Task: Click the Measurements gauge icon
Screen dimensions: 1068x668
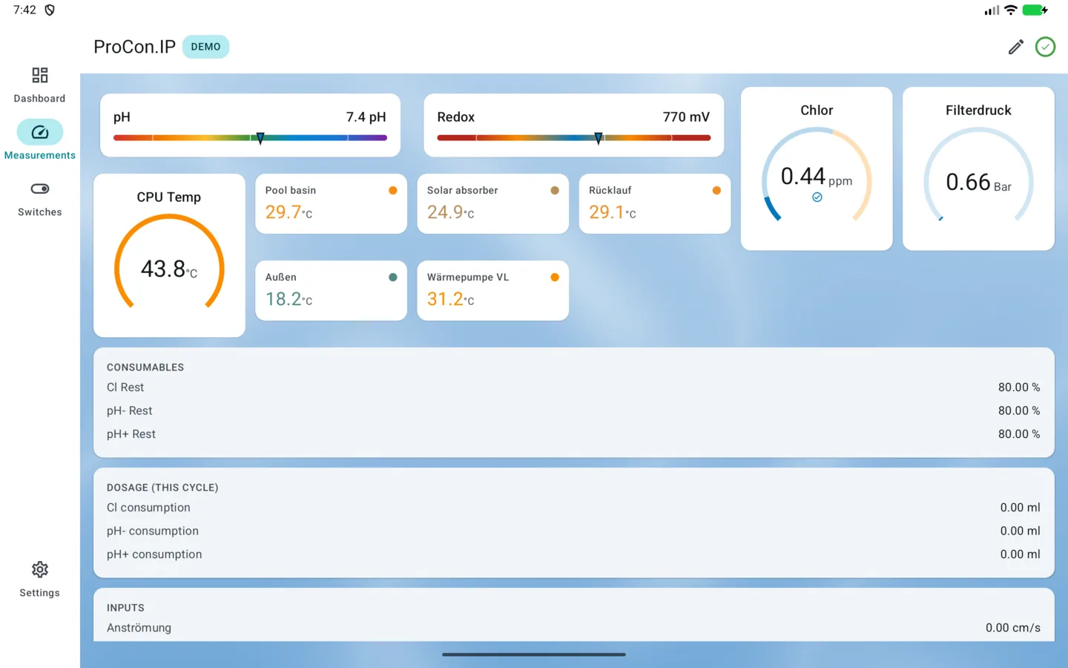Action: (40, 132)
